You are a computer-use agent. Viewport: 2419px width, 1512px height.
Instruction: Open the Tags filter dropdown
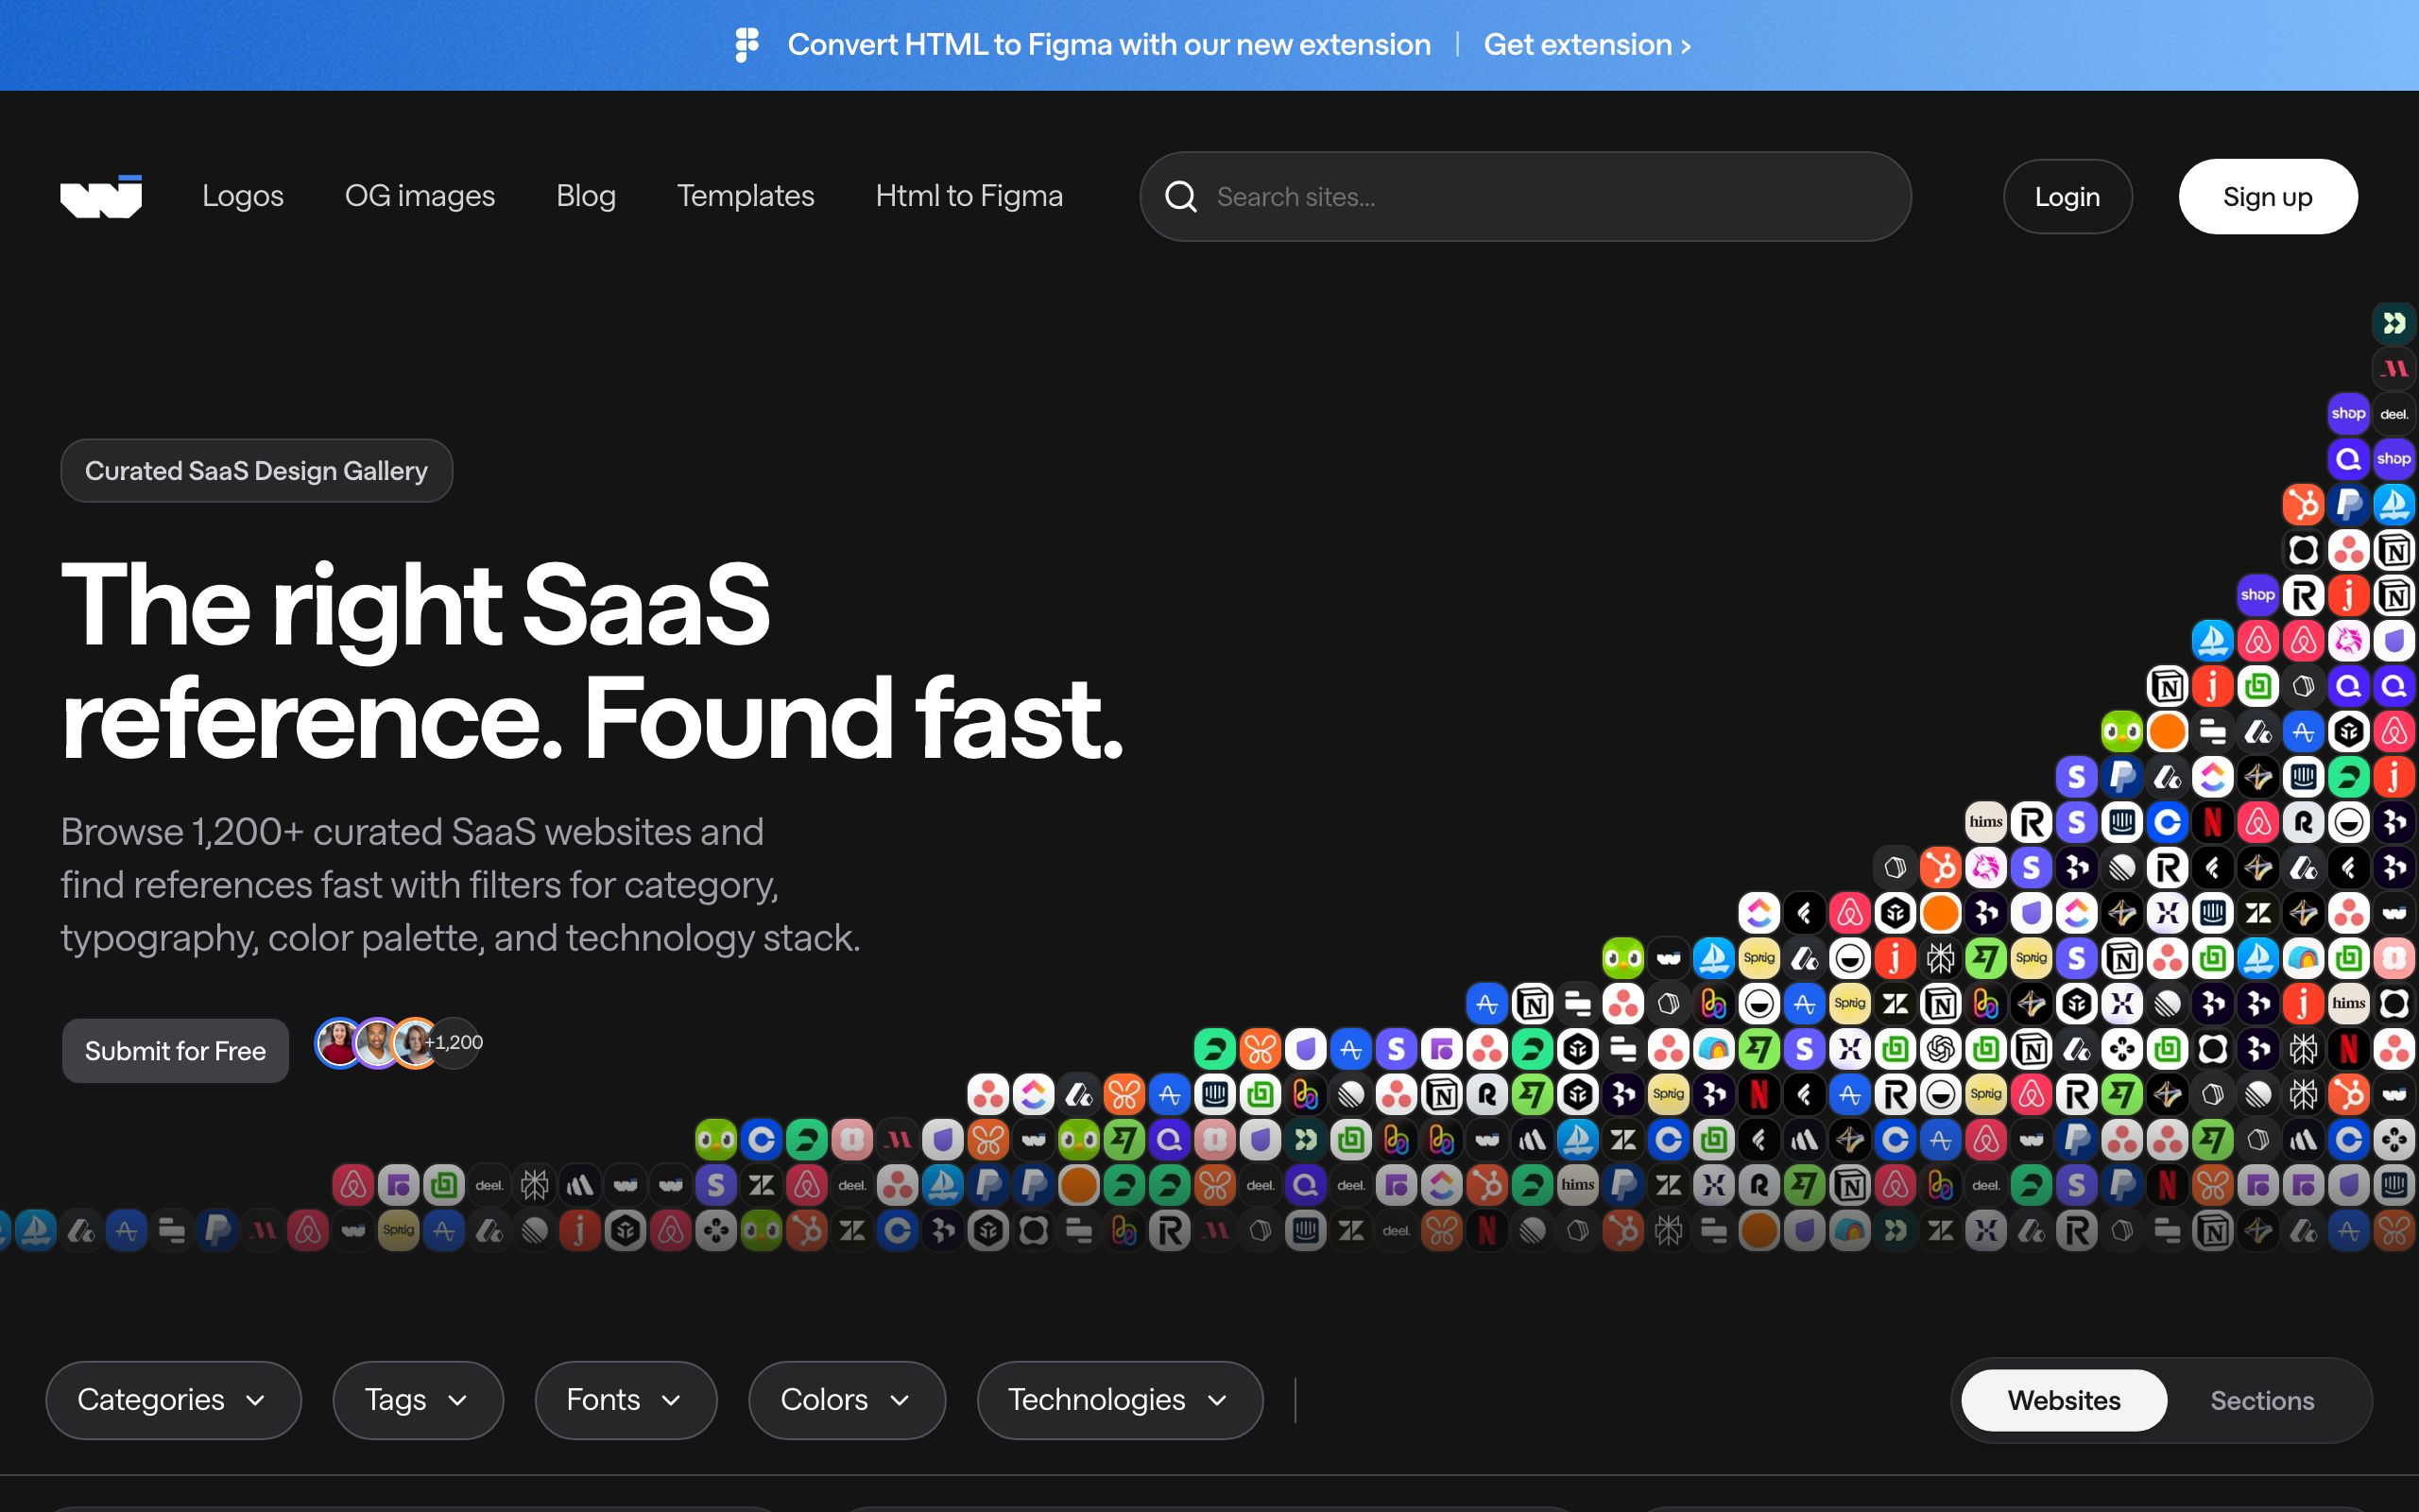pyautogui.click(x=418, y=1400)
